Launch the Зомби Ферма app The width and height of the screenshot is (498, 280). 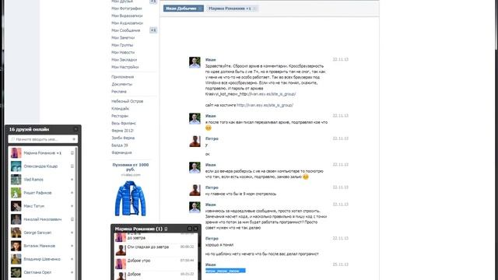click(x=123, y=138)
